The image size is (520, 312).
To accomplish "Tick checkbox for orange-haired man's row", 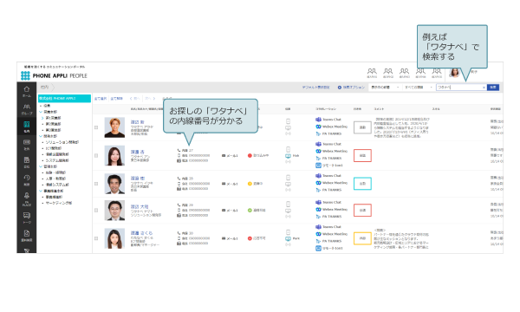I will point(96,127).
